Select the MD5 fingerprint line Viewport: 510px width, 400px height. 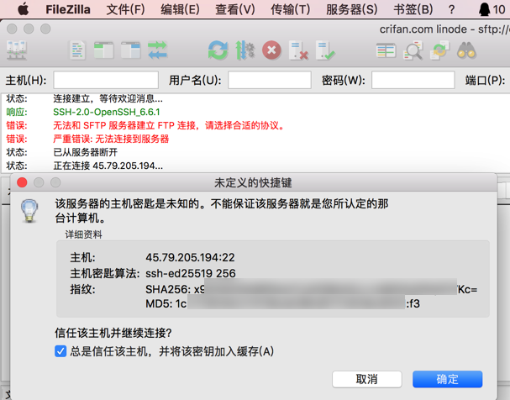[x=282, y=303]
